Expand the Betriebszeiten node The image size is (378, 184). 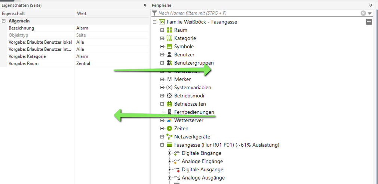tap(162, 104)
